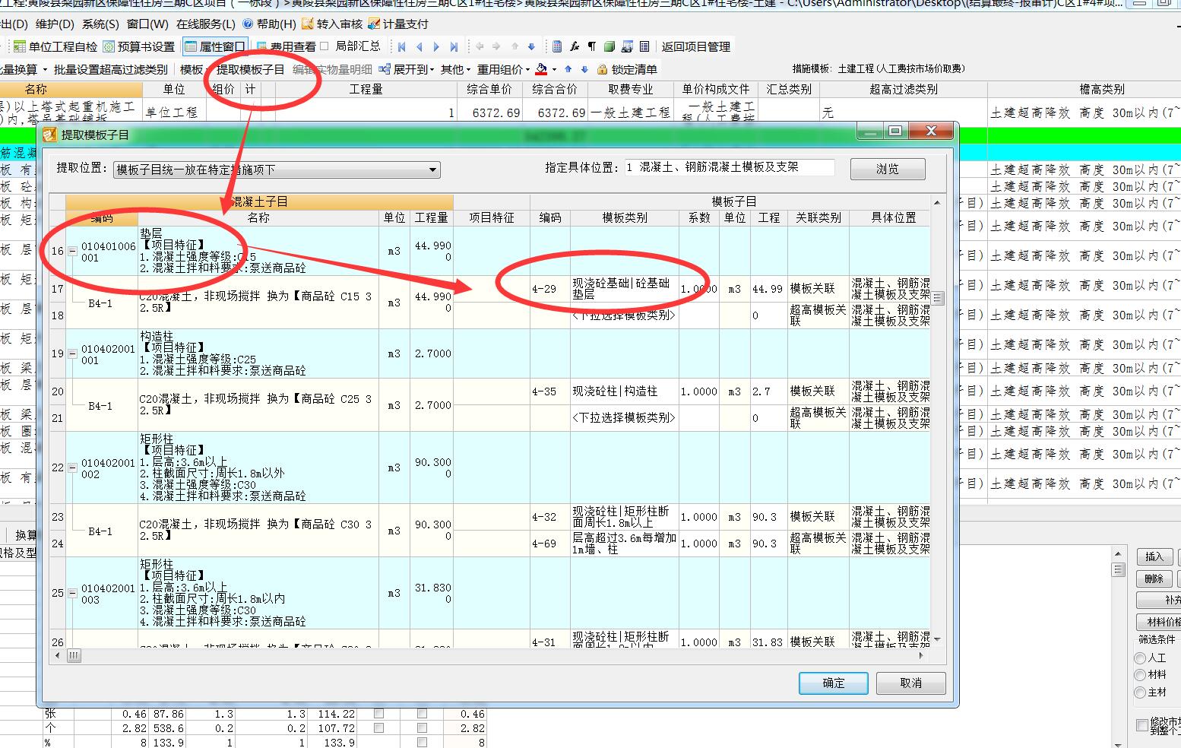1181x748 pixels.
Task: Collapse row 16 垫层 tree node
Action: point(72,251)
